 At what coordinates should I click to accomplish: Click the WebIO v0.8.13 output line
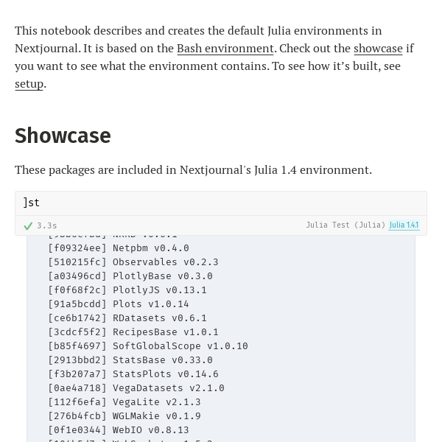(x=119, y=430)
